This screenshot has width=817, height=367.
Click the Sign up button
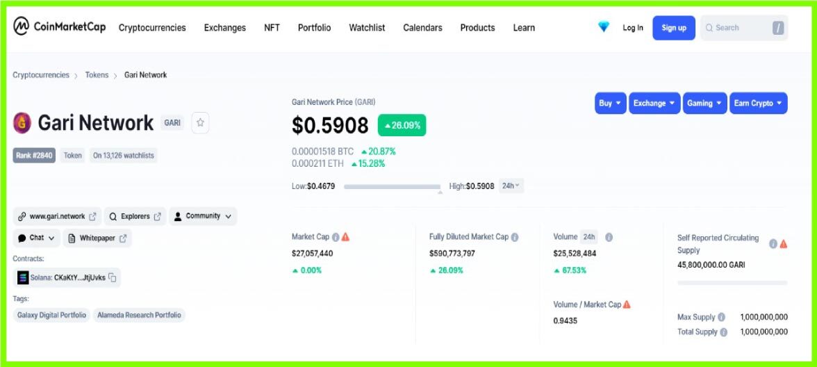(674, 28)
